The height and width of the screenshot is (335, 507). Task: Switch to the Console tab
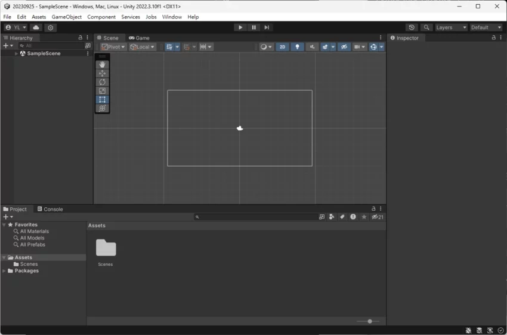pos(50,209)
